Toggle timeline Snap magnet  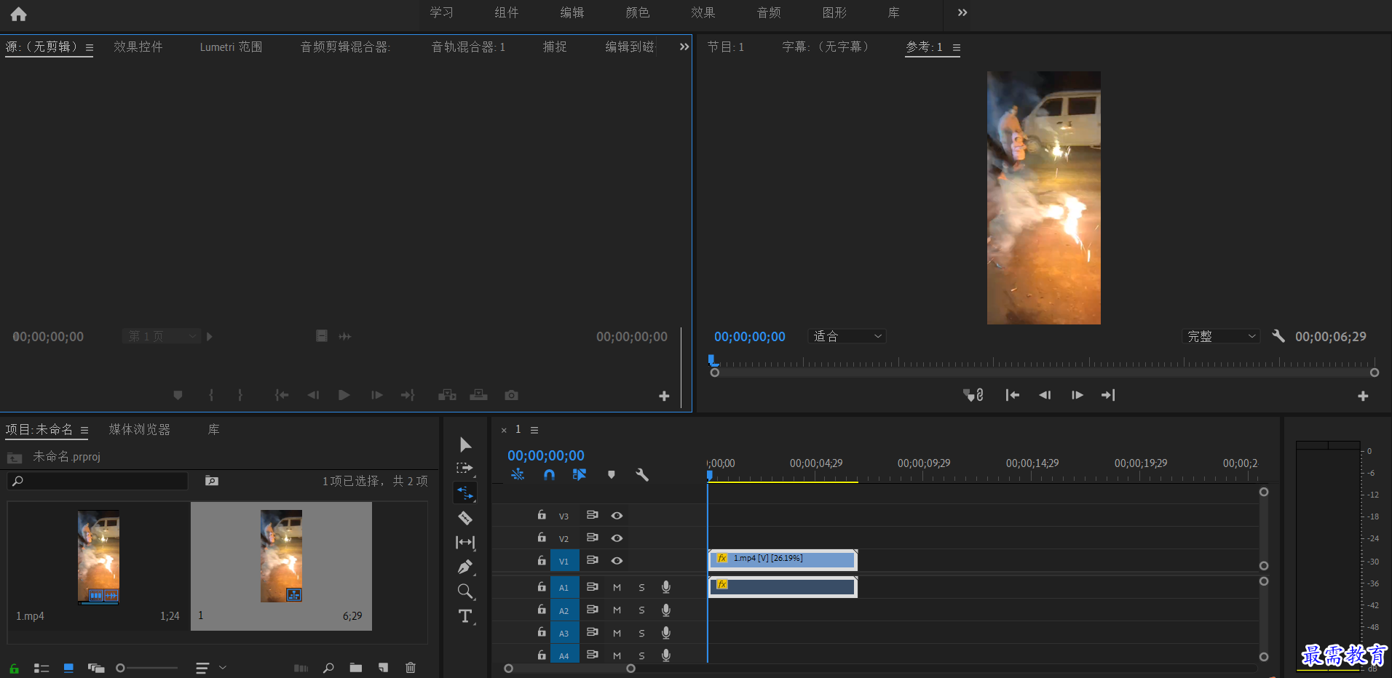pyautogui.click(x=549, y=474)
